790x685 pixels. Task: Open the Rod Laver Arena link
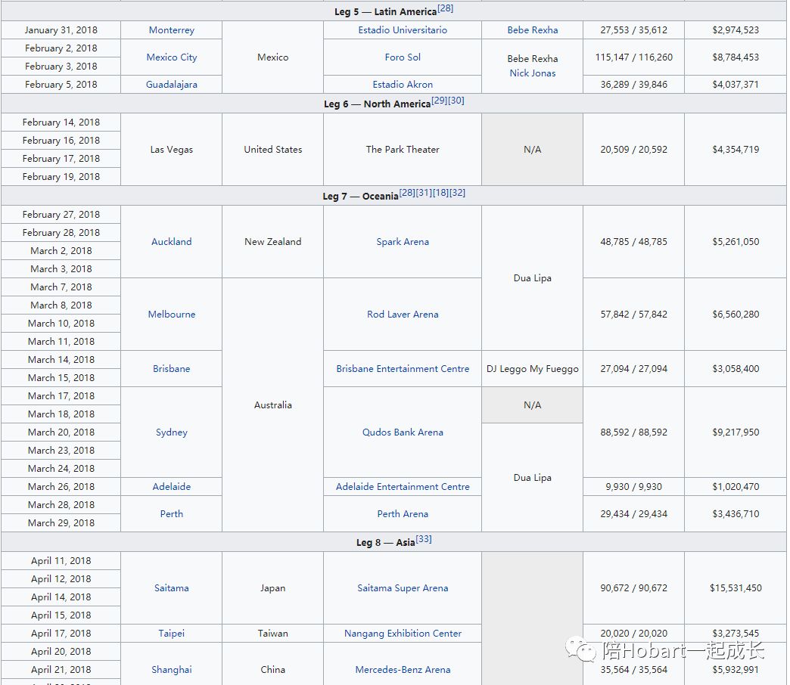(x=403, y=315)
